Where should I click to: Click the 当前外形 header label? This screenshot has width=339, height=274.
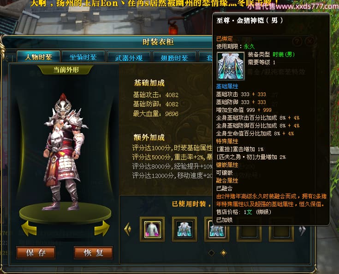[65, 70]
